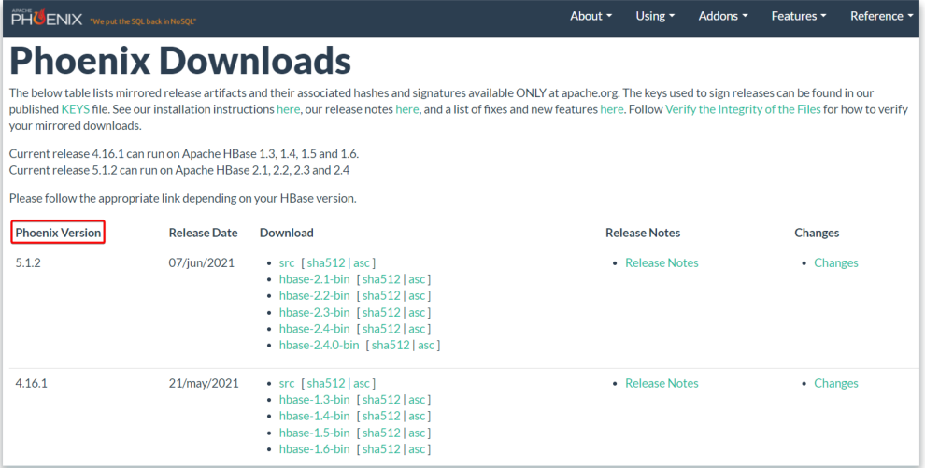This screenshot has width=925, height=468.
Task: Open asc signature for 5.1.2 src
Action: pyautogui.click(x=362, y=262)
